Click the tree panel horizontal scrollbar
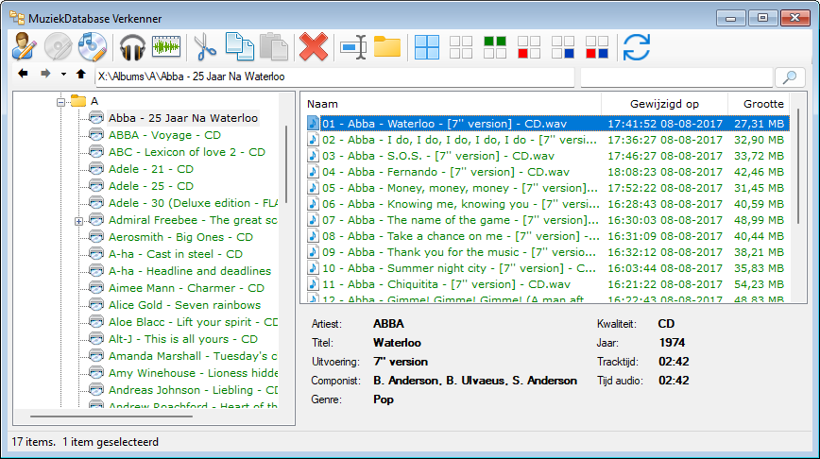 (111, 416)
